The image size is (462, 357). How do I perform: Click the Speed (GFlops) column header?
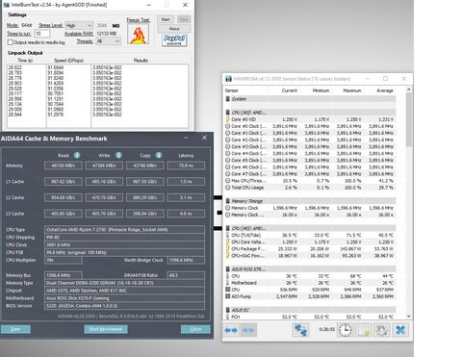68,61
